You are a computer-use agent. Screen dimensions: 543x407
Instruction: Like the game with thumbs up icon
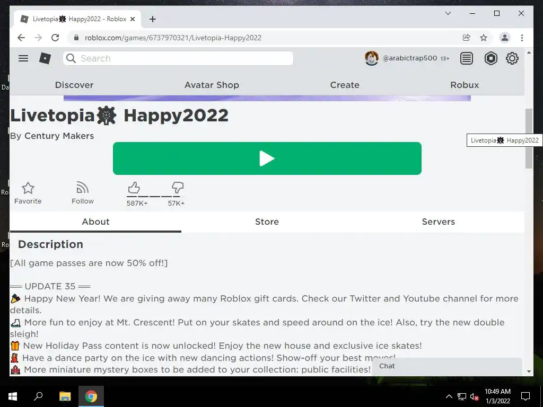coord(134,188)
